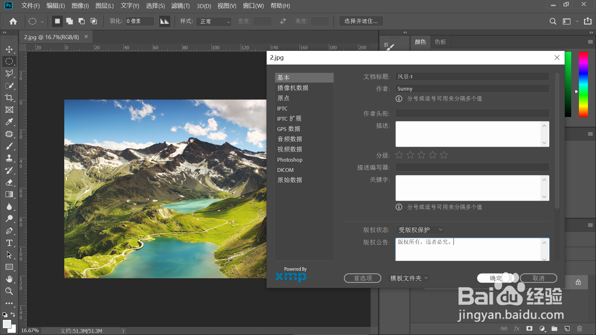The height and width of the screenshot is (335, 596).
Task: Open the copyright status dropdown
Action: pyautogui.click(x=420, y=230)
